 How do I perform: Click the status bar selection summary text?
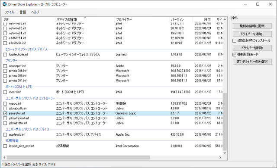(29, 165)
